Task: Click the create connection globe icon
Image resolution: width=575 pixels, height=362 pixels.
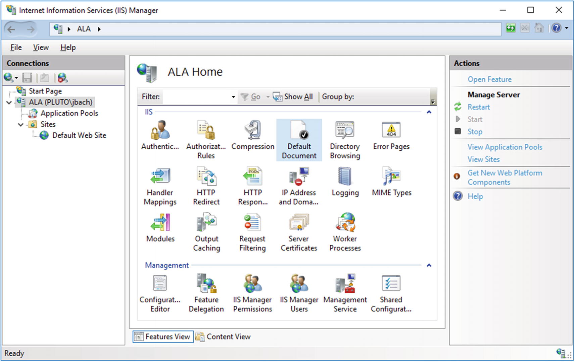Action: (x=9, y=78)
